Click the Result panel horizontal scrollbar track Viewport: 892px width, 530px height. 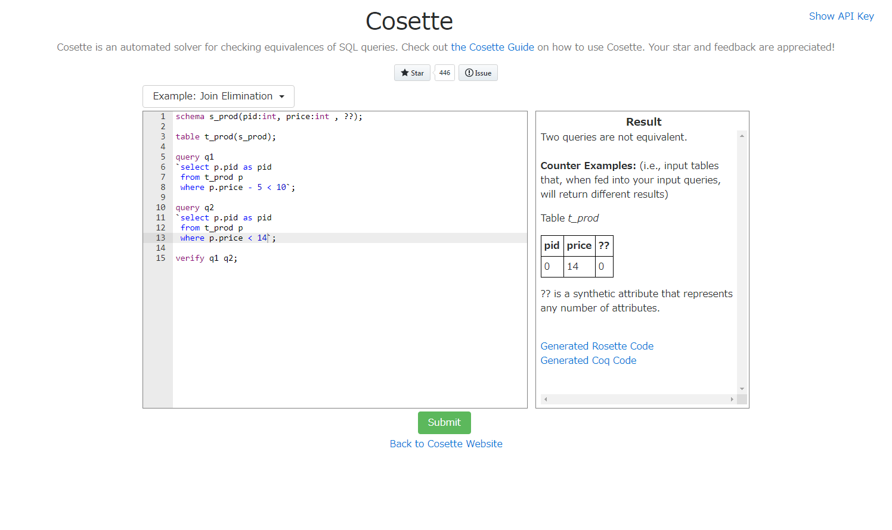(x=638, y=400)
